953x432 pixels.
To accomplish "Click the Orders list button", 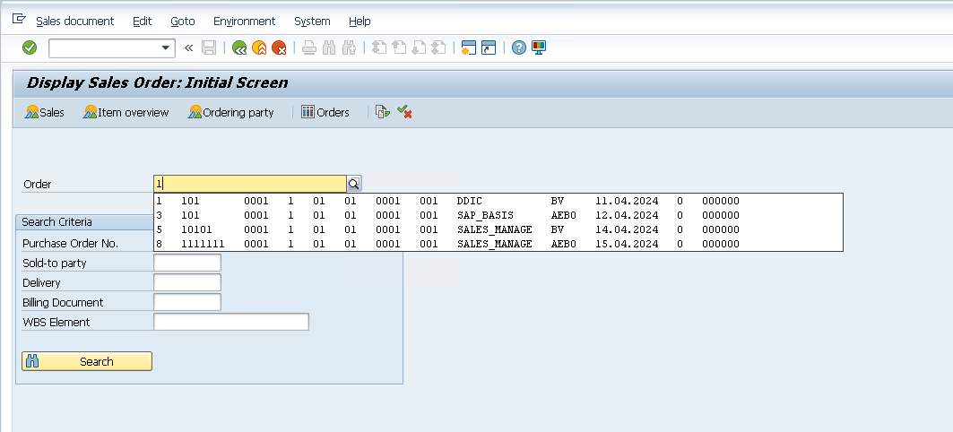I will click(x=325, y=112).
